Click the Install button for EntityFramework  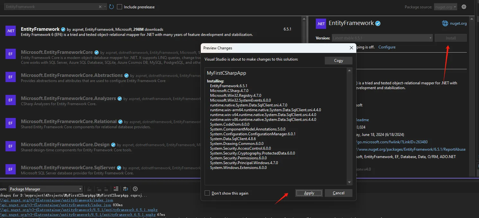451,38
